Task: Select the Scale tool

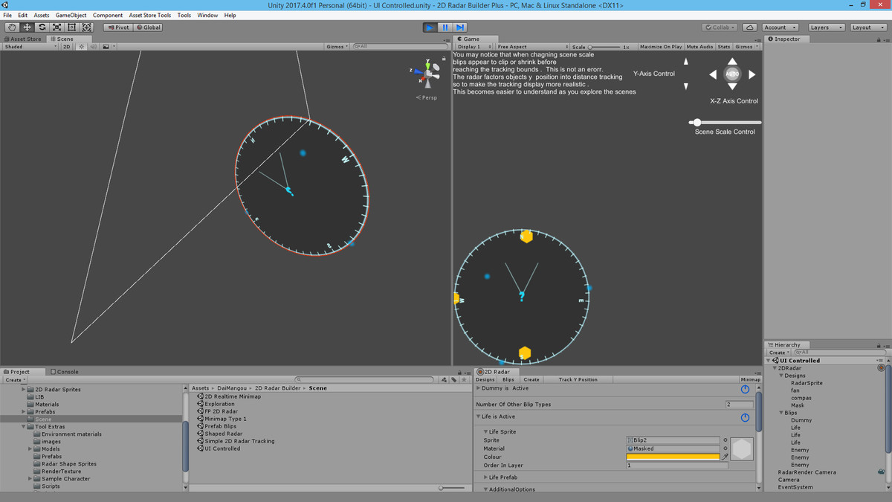Action: tap(56, 27)
